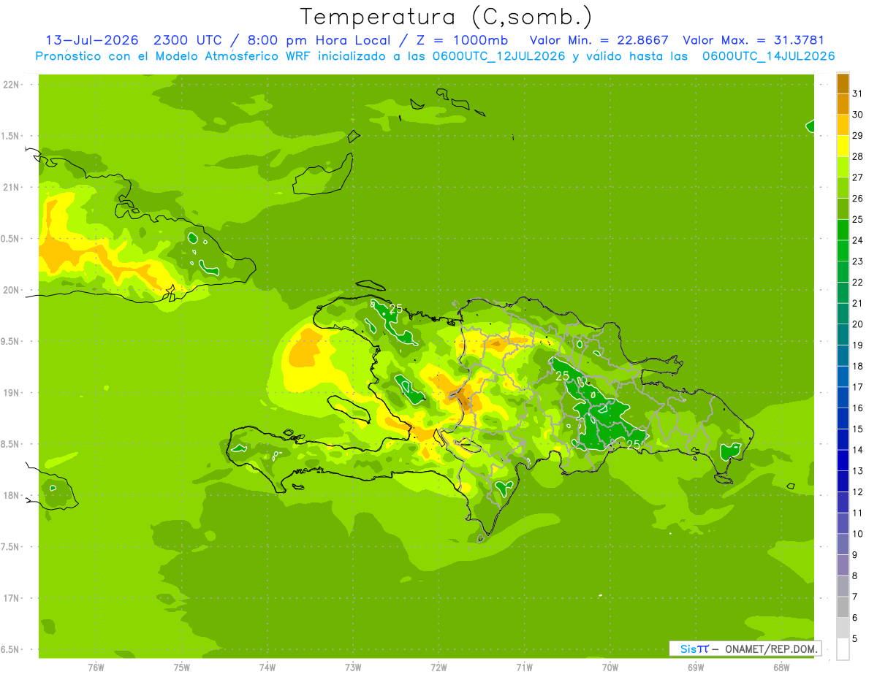Click the "70W" longitude label

point(610,667)
